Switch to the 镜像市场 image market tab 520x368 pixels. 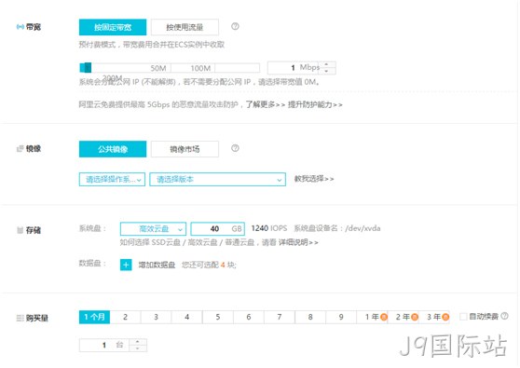185,149
